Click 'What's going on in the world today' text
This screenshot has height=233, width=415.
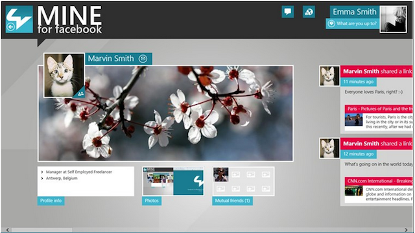tap(379, 164)
